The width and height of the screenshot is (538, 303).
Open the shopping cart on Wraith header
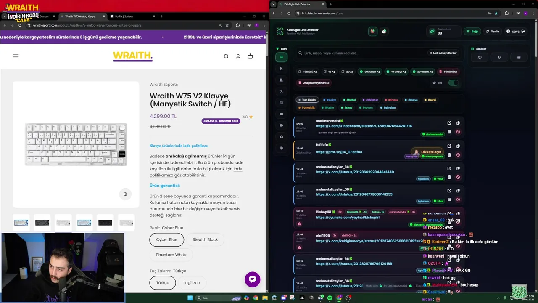click(x=250, y=56)
